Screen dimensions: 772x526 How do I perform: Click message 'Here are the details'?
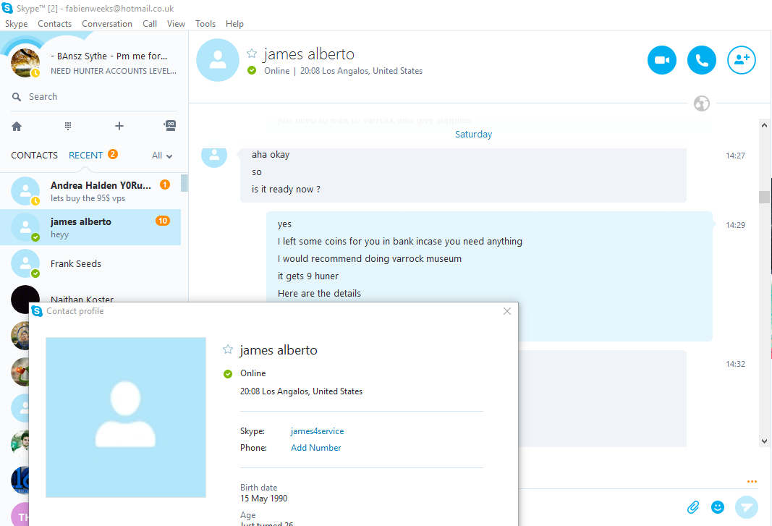coord(319,293)
